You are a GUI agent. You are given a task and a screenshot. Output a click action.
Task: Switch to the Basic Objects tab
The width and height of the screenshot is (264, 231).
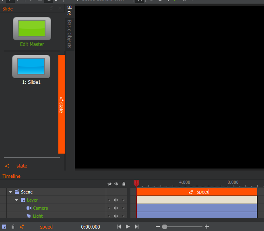pos(69,34)
